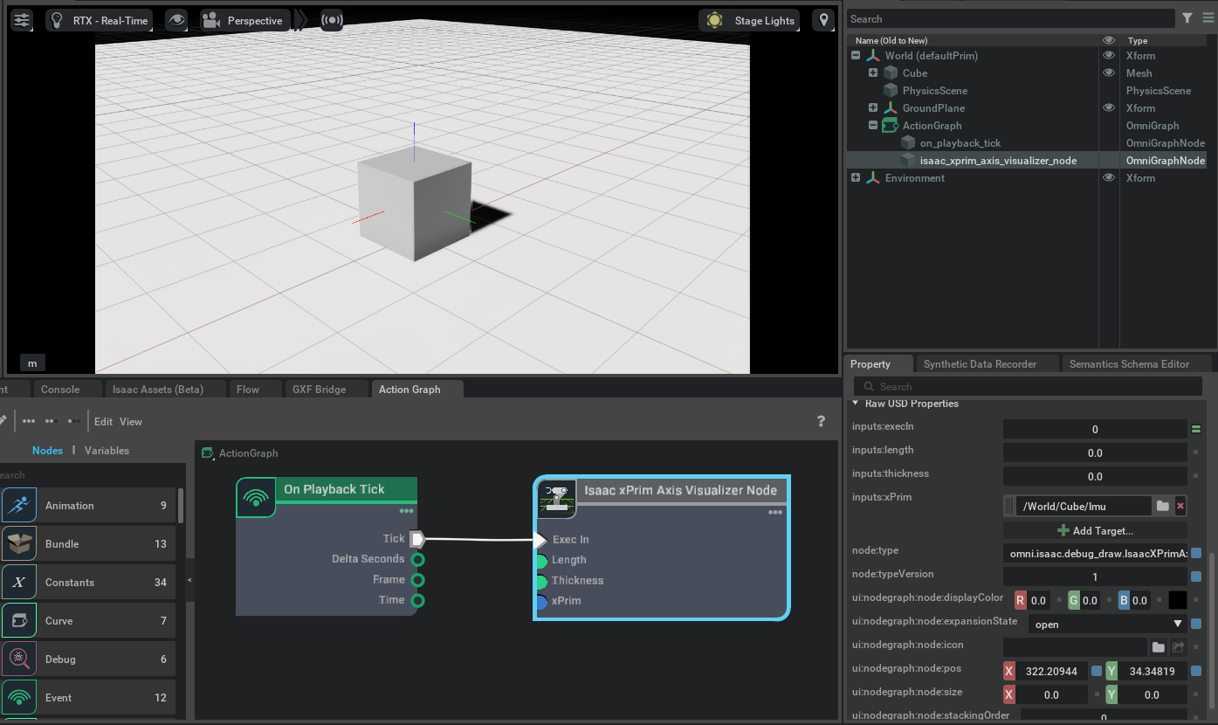Open RTX - Real-Time renderer menu
Image resolution: width=1218 pixels, height=725 pixels.
[x=100, y=20]
